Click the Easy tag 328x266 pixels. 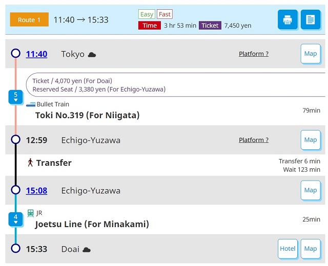pyautogui.click(x=147, y=14)
